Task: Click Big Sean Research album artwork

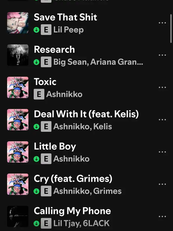Action: pos(18,55)
